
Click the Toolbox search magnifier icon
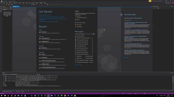click(x=11, y=8)
